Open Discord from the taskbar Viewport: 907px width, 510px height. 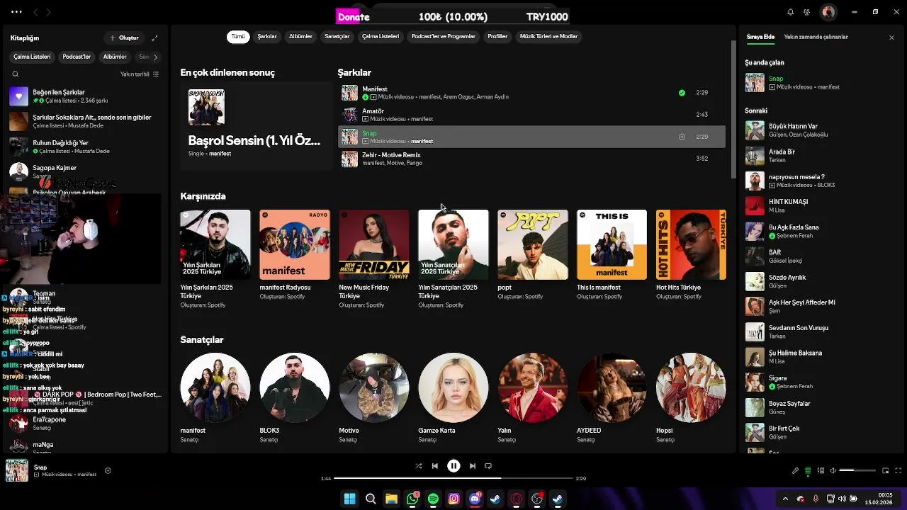(475, 499)
